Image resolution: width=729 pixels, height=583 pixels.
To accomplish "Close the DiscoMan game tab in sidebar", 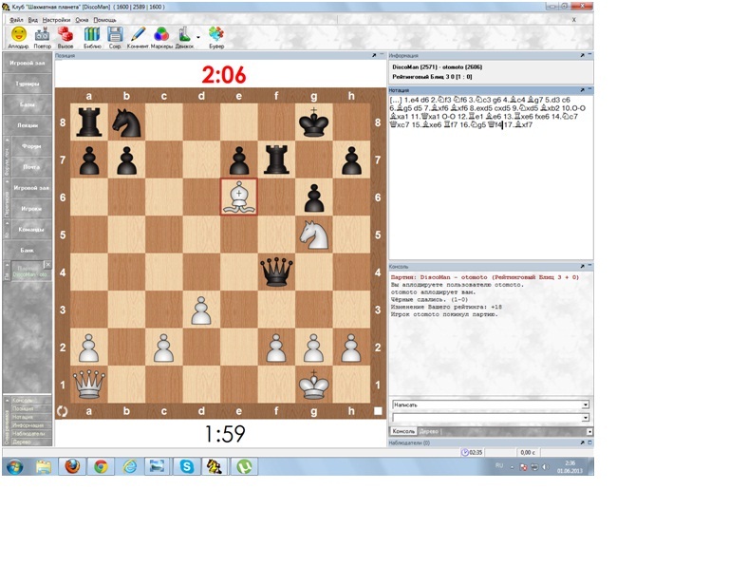I will point(47,265).
